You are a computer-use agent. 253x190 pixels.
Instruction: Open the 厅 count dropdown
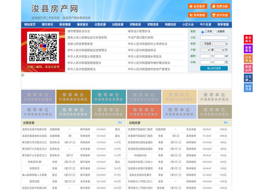219,50
